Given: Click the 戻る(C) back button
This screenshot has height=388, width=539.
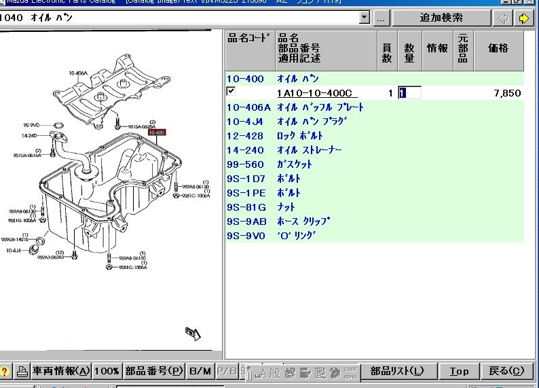Looking at the screenshot, I should (506, 371).
